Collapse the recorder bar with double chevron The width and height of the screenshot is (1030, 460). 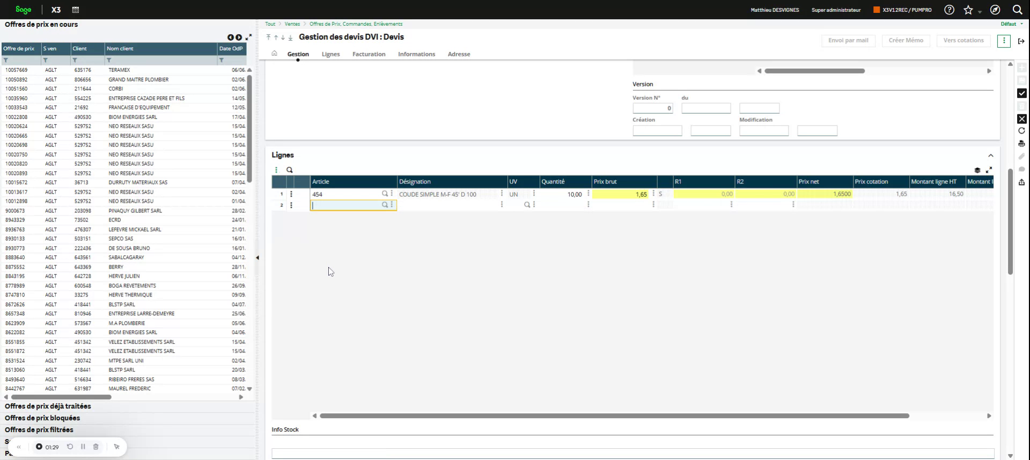[x=19, y=447]
